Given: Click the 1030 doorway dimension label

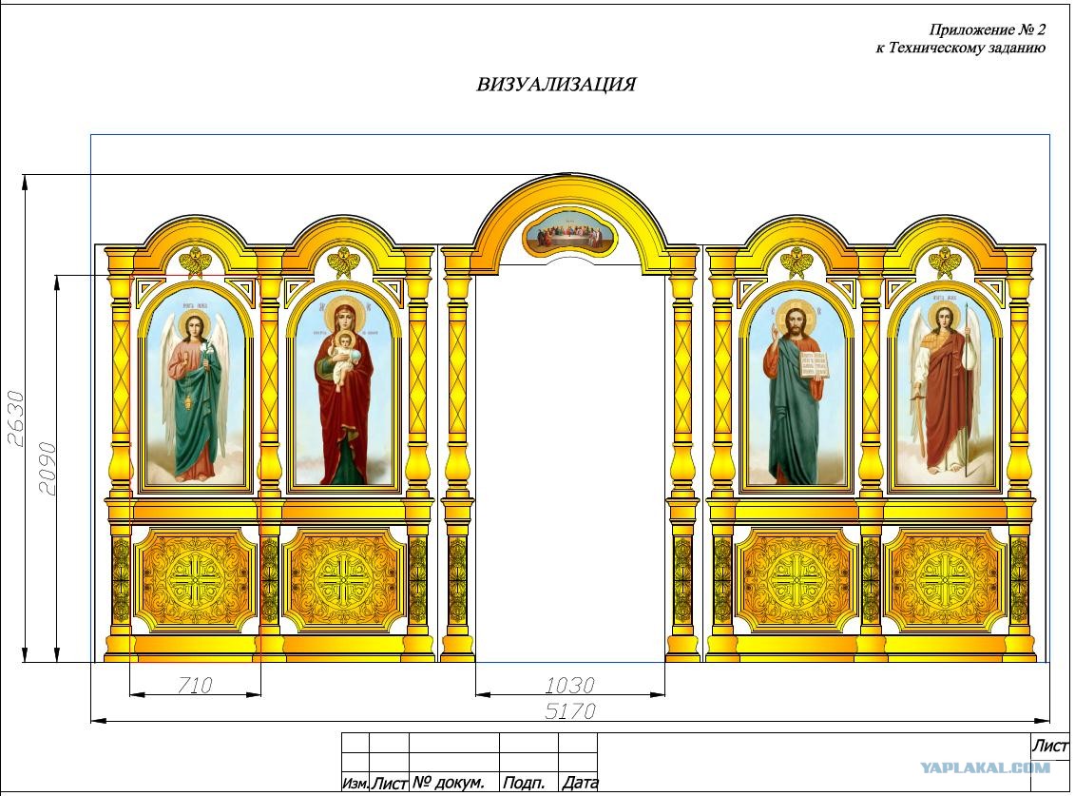Looking at the screenshot, I should pos(569,685).
